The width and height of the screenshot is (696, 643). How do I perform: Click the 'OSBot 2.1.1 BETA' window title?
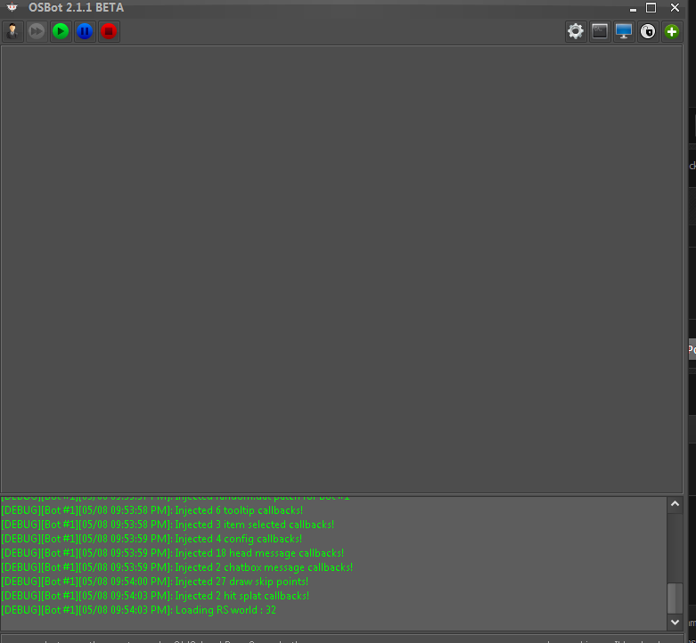(x=76, y=7)
